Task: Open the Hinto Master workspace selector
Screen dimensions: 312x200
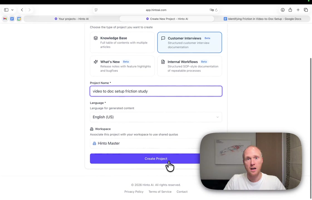Action: click(145, 143)
